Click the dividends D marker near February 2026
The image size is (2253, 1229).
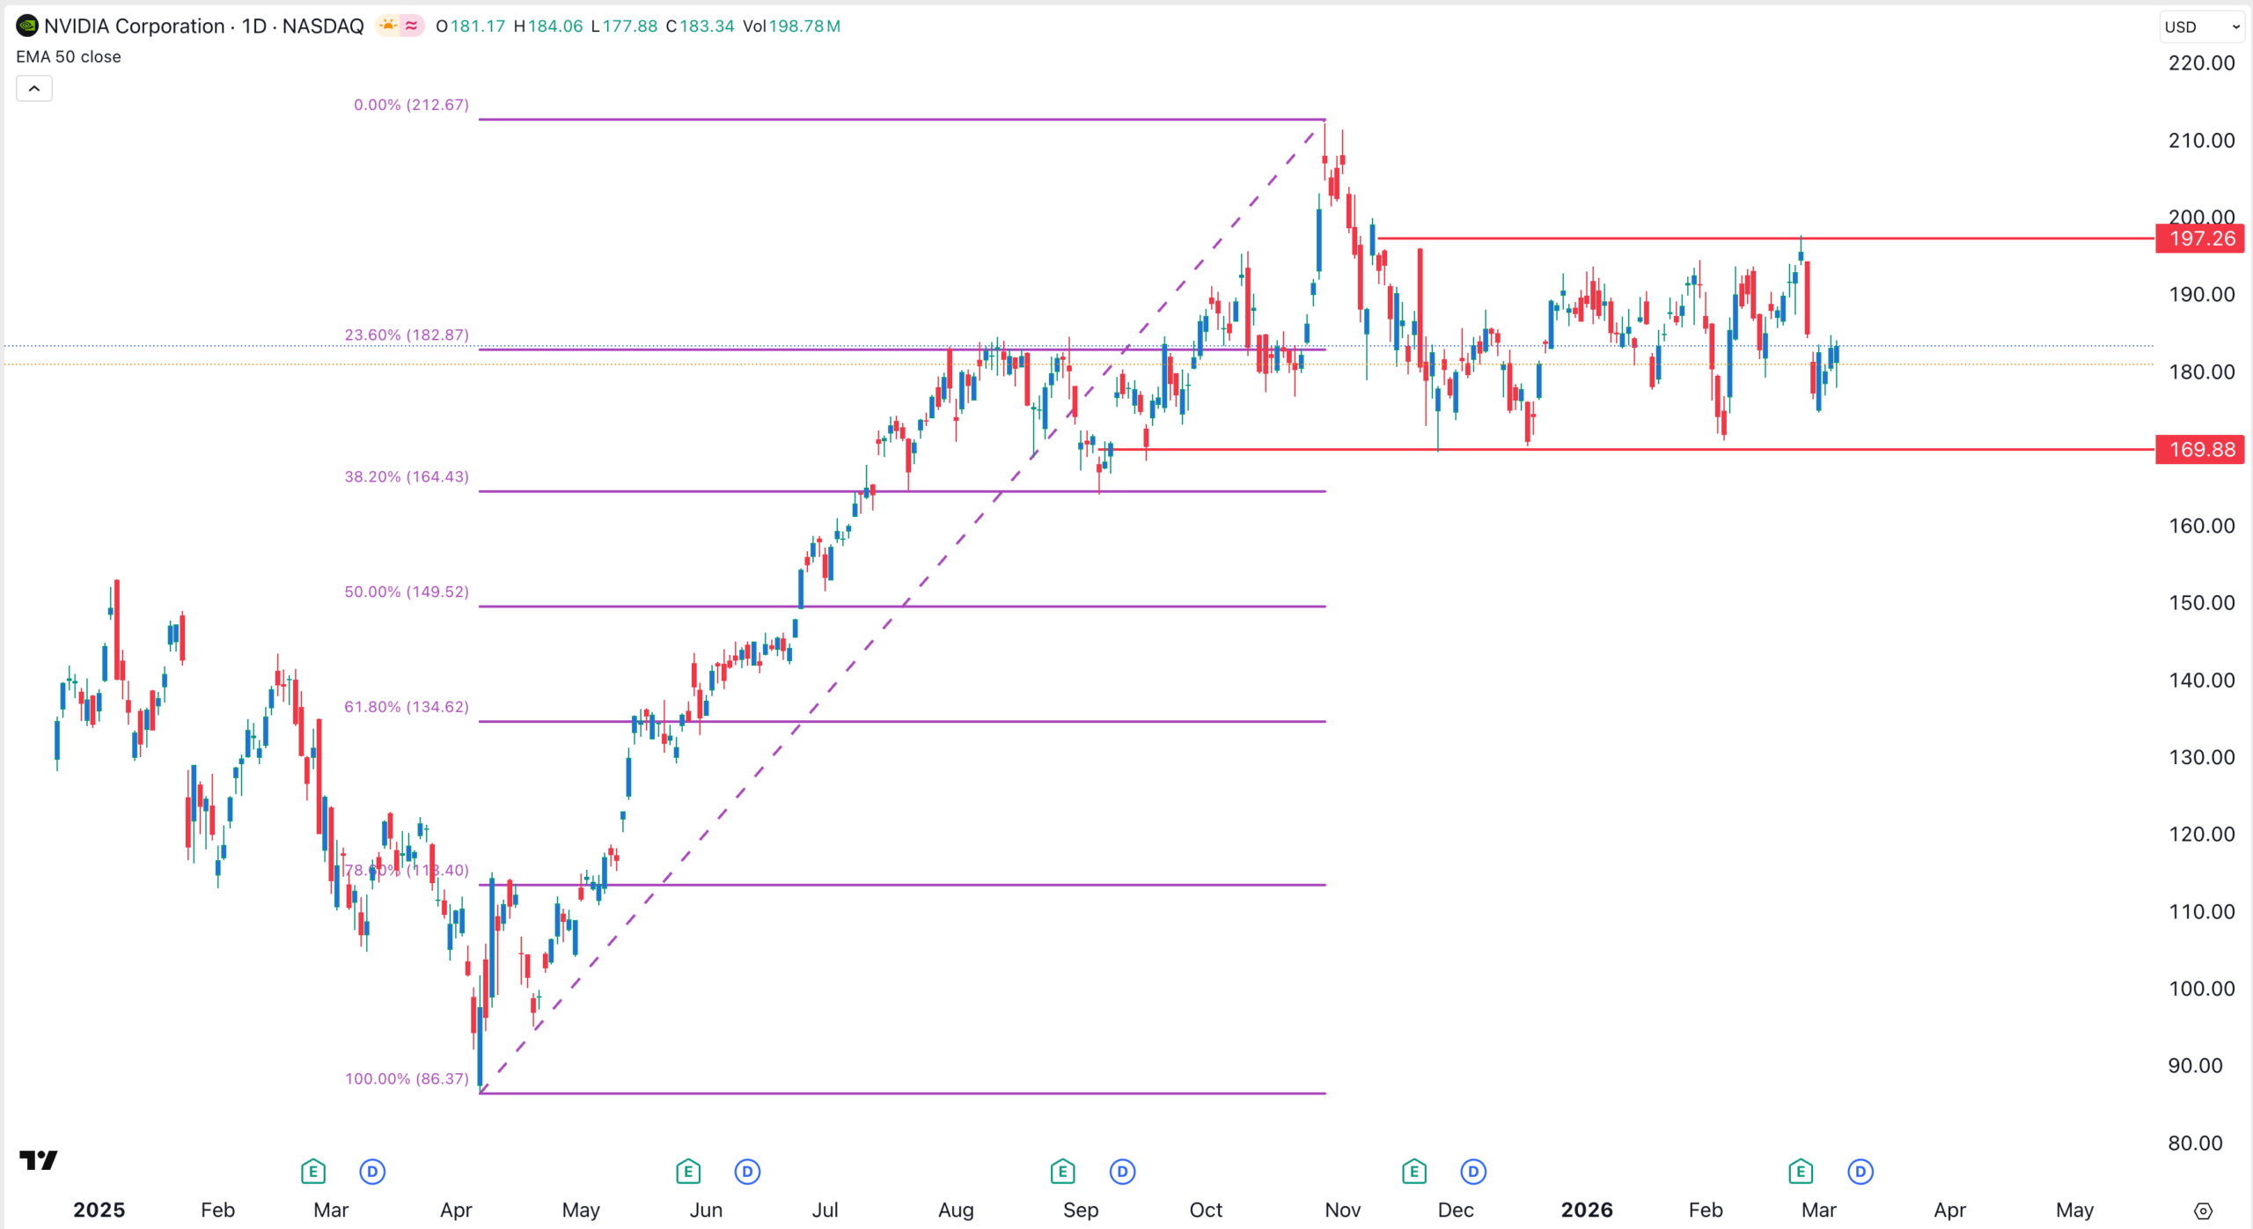pos(1860,1172)
